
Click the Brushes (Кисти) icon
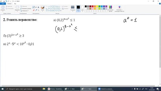click(x=43, y=7)
